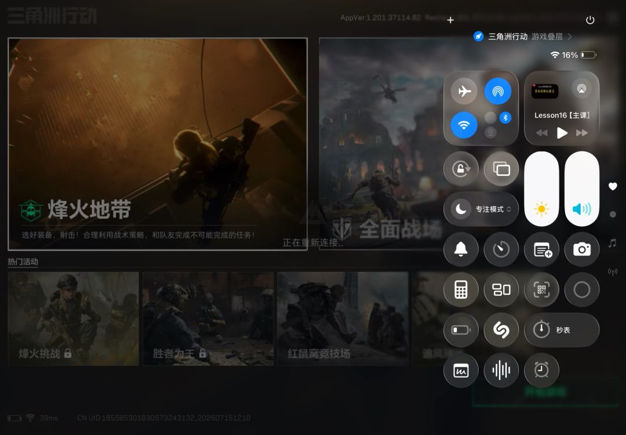Image resolution: width=626 pixels, height=435 pixels.
Task: Open Voice Memos waveform control
Action: pyautogui.click(x=501, y=370)
